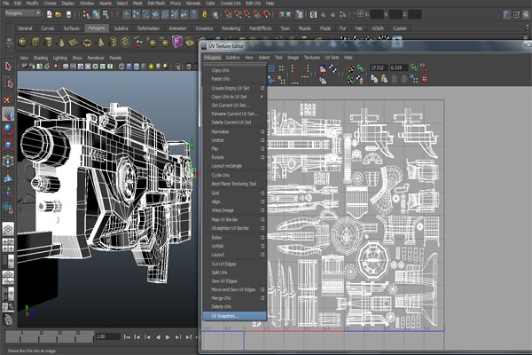Click the yellow lock icon in status line

(x=204, y=14)
